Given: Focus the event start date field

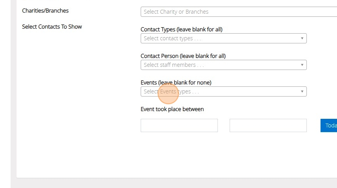Looking at the screenshot, I should pos(179,125).
